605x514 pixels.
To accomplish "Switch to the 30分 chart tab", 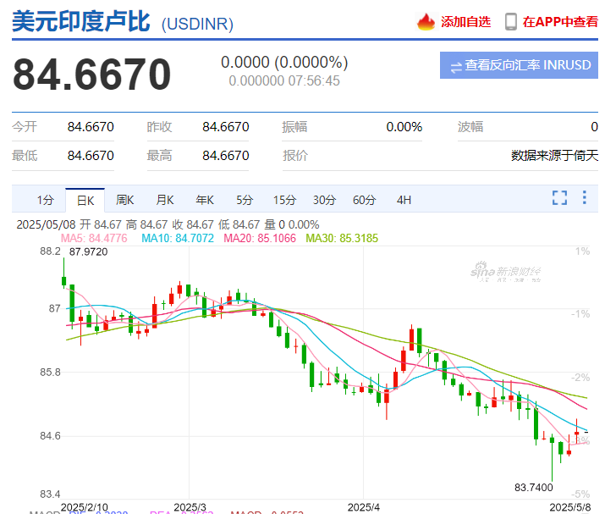I will click(324, 200).
